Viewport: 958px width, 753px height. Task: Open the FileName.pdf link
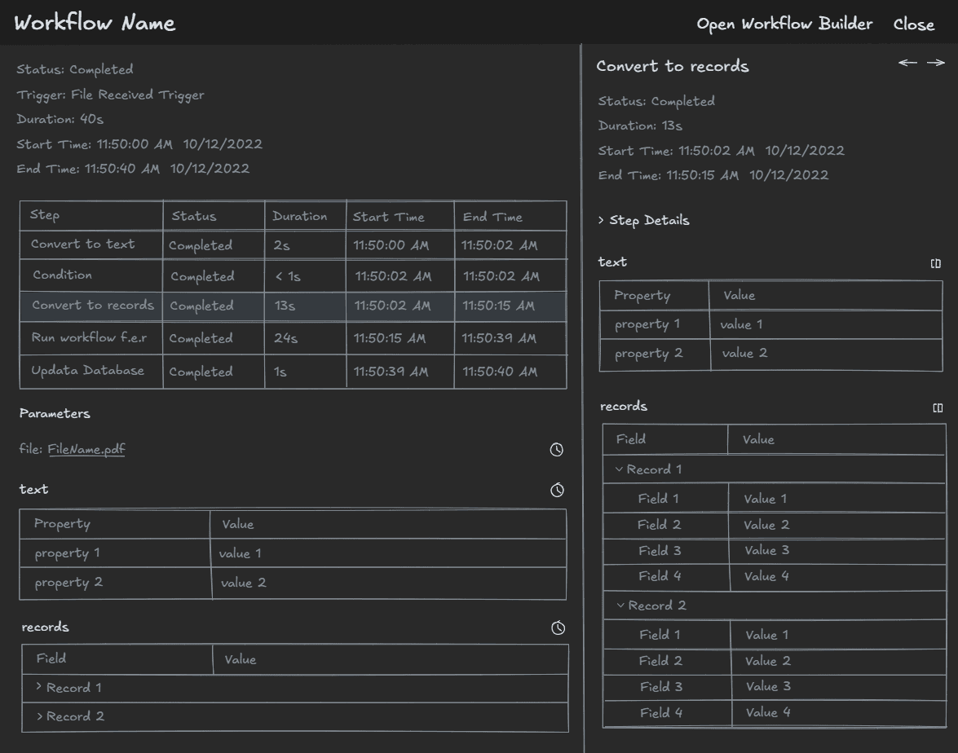pyautogui.click(x=86, y=449)
